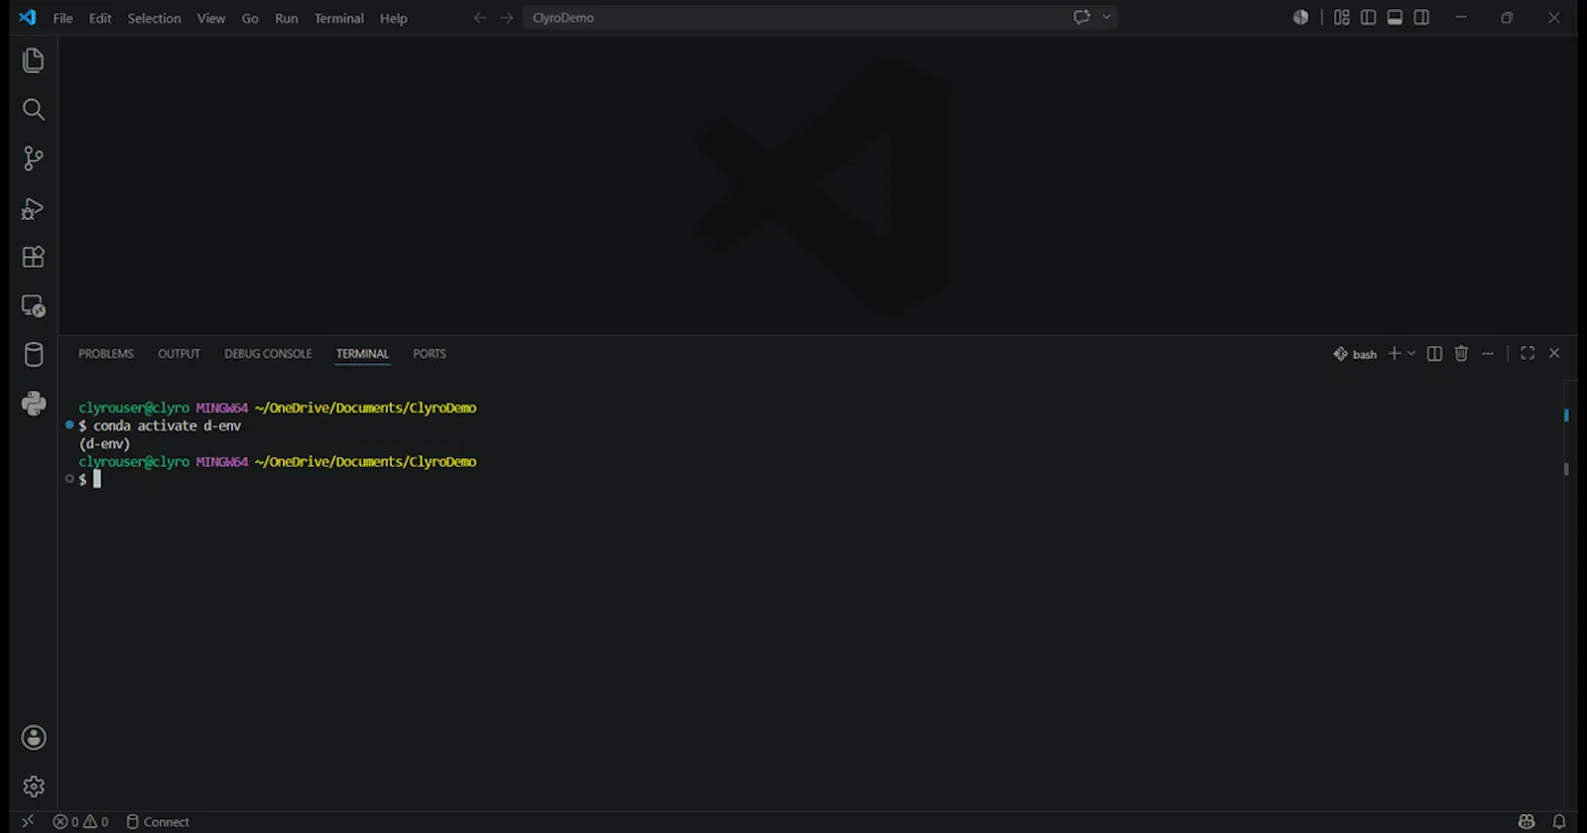This screenshot has width=1587, height=833.
Task: Open the Source Control view
Action: [34, 159]
